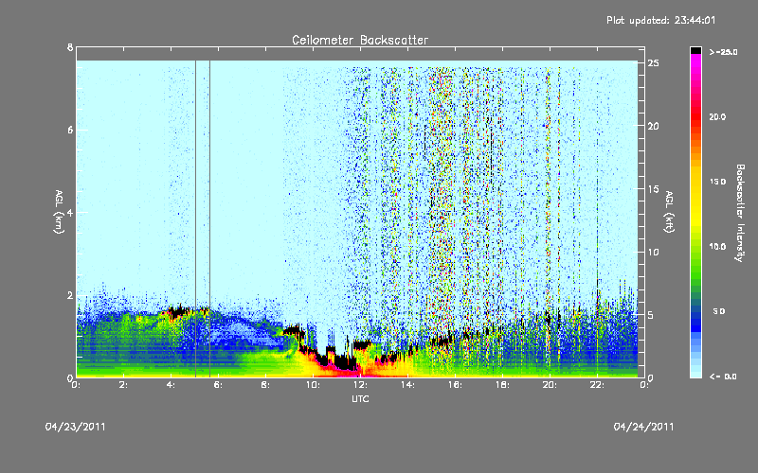This screenshot has width=758, height=473.
Task: Click the '4:' hour tick on time axis
Action: point(171,385)
